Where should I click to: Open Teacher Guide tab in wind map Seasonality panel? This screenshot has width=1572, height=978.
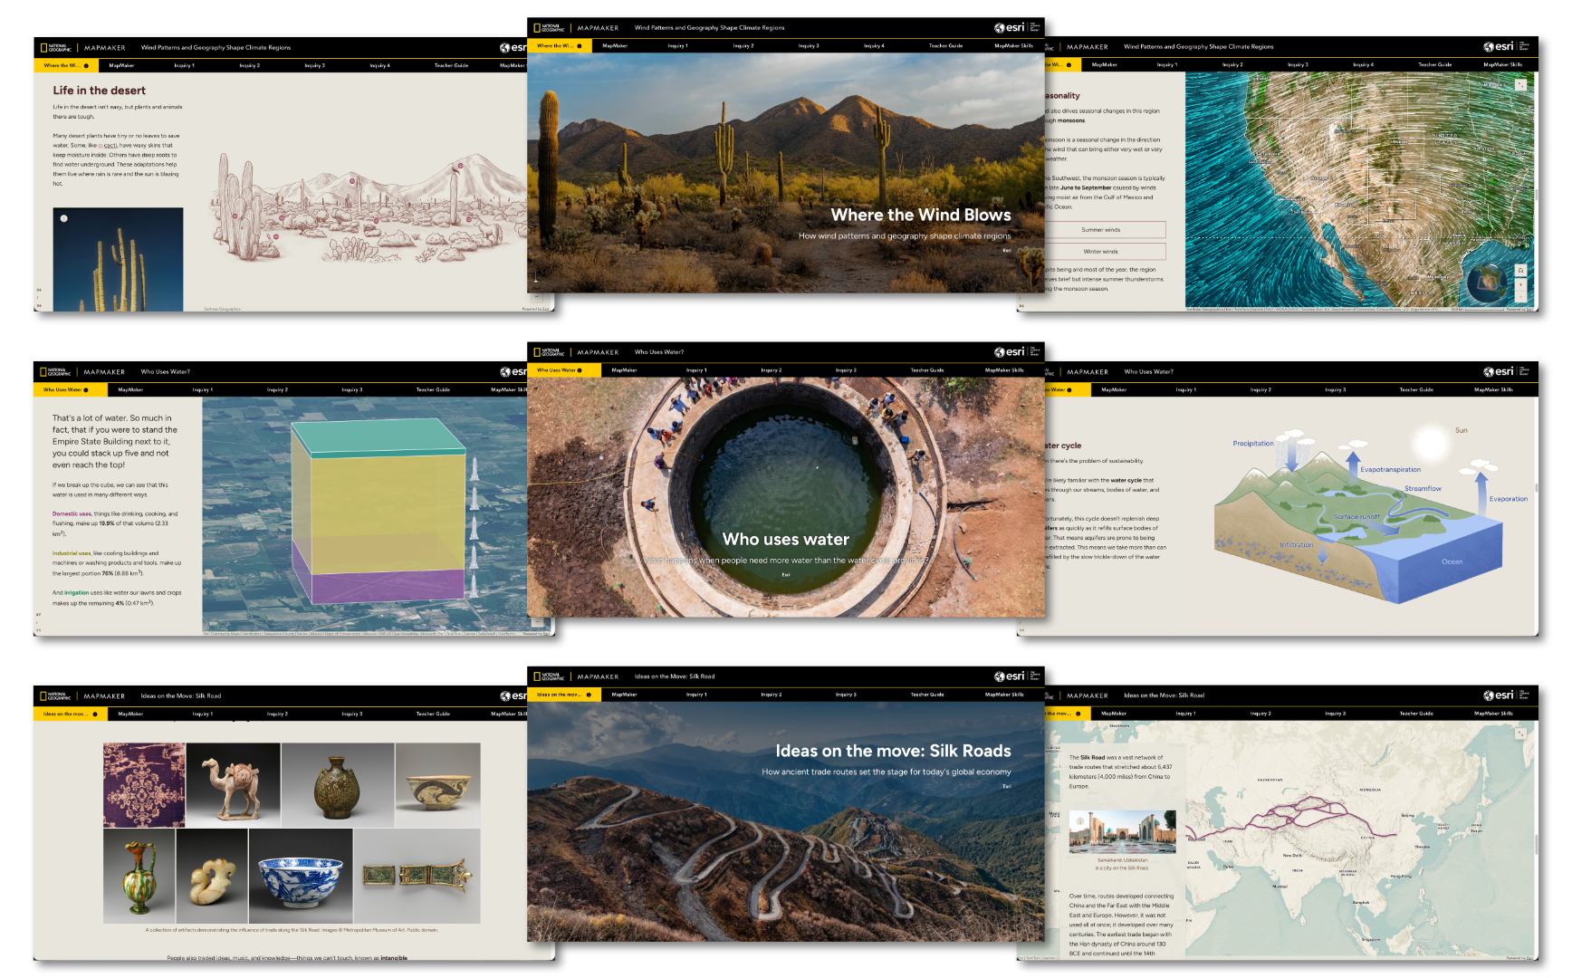1434,64
